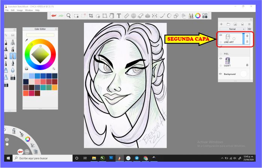The width and height of the screenshot is (262, 168).
Task: Select the water-drop smudge brush
Action: pyautogui.click(x=13, y=70)
